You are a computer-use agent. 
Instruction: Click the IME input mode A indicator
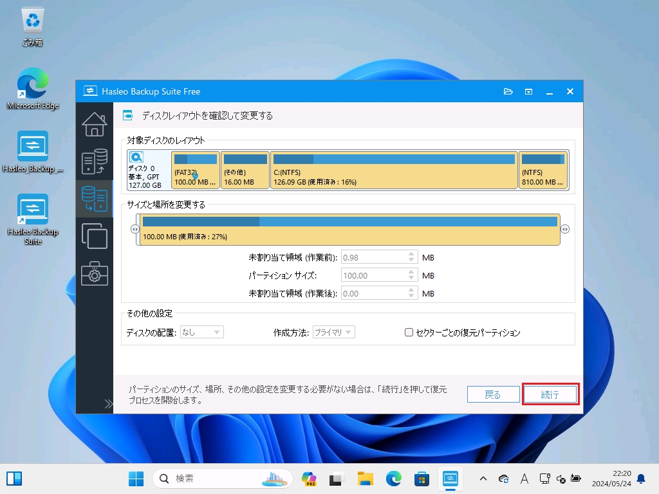524,479
